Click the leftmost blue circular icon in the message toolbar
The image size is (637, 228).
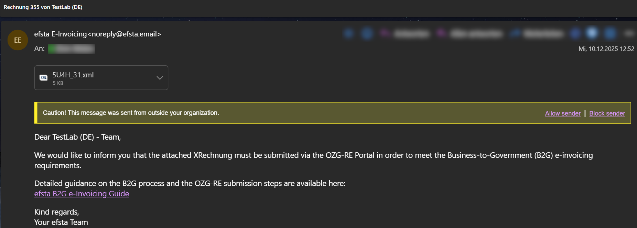tap(349, 33)
